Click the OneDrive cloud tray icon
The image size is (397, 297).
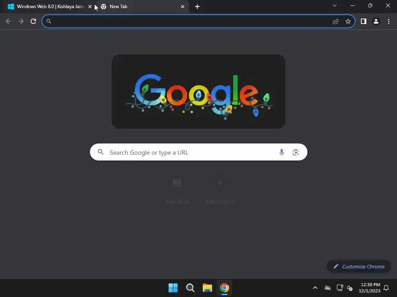328,288
